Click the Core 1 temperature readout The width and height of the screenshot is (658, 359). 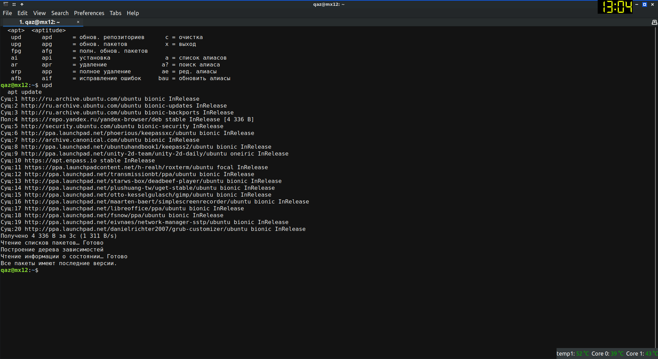click(x=642, y=354)
